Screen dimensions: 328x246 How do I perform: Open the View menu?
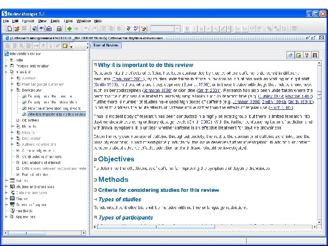(x=42, y=21)
